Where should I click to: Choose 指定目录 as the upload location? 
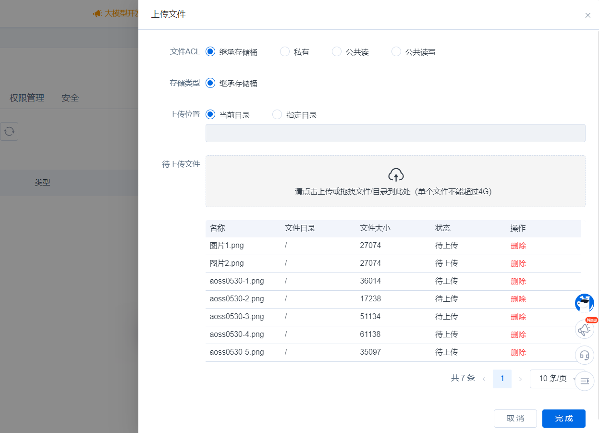(x=277, y=114)
